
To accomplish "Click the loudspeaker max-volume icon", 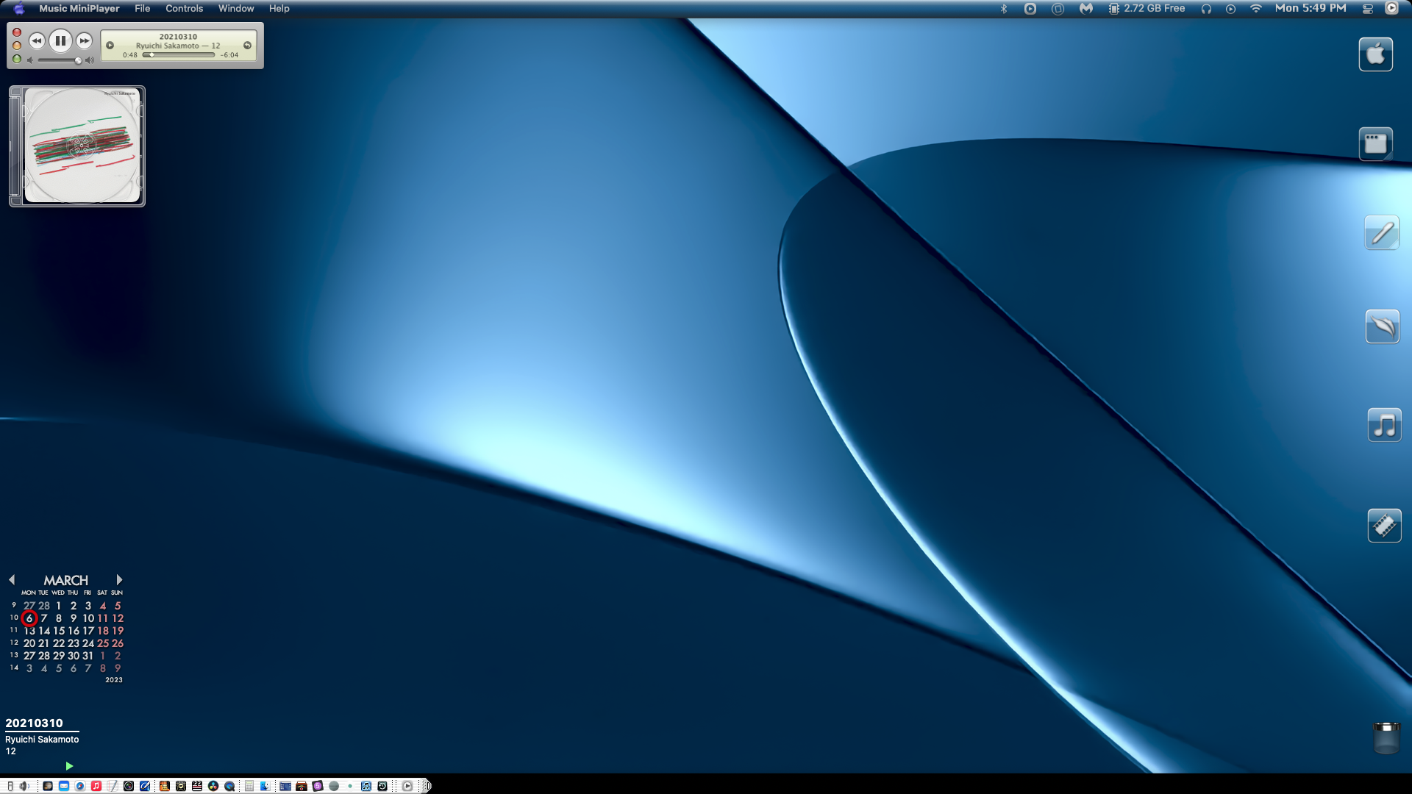I will click(x=90, y=60).
